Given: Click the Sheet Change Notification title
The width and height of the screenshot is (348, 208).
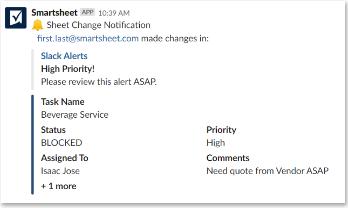Looking at the screenshot, I should click(99, 25).
